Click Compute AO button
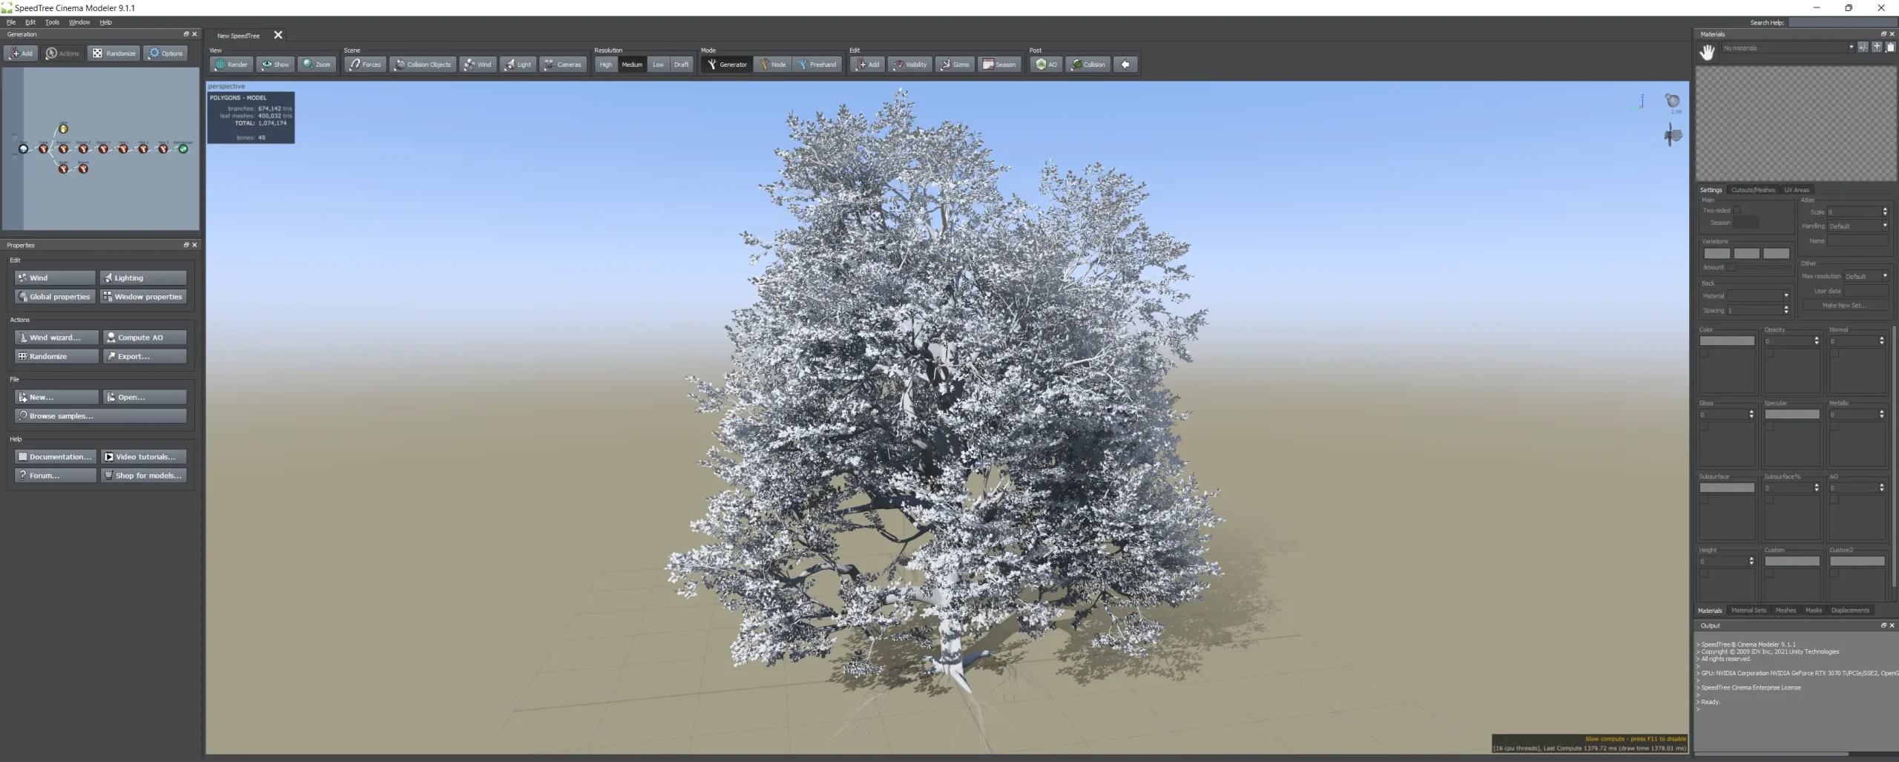The width and height of the screenshot is (1899, 762). point(145,338)
